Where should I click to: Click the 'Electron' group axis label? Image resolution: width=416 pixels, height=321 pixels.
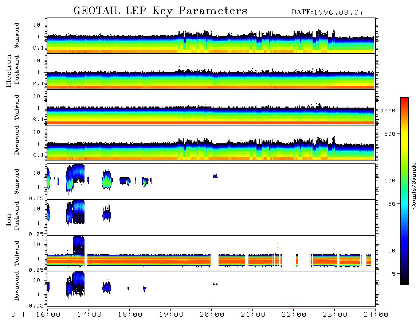[x=9, y=71]
